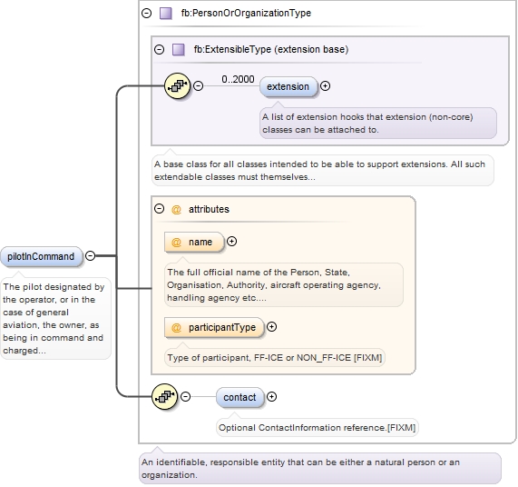Click the purple square icon beside fb:PersonOrOrganizationType

165,14
